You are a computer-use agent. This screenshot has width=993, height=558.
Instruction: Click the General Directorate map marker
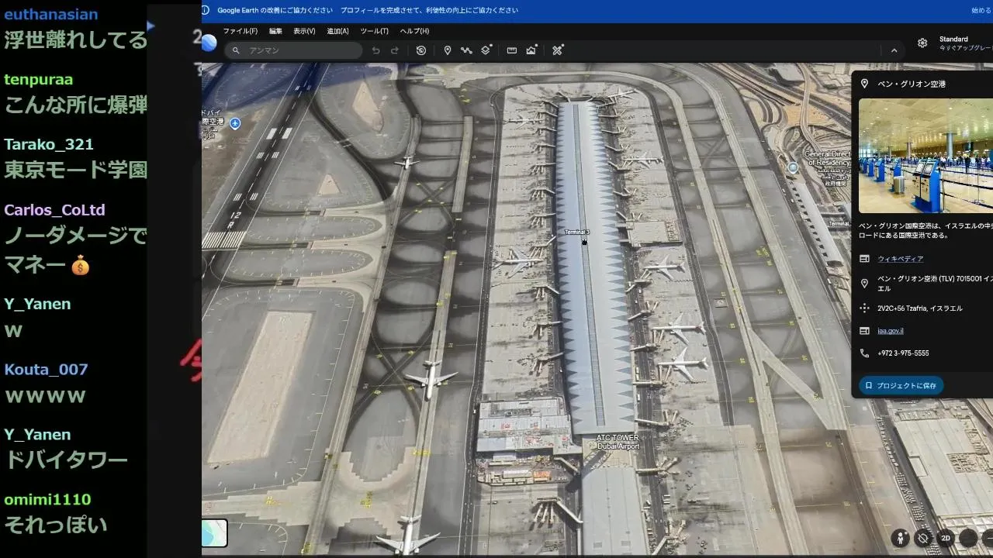(x=793, y=167)
